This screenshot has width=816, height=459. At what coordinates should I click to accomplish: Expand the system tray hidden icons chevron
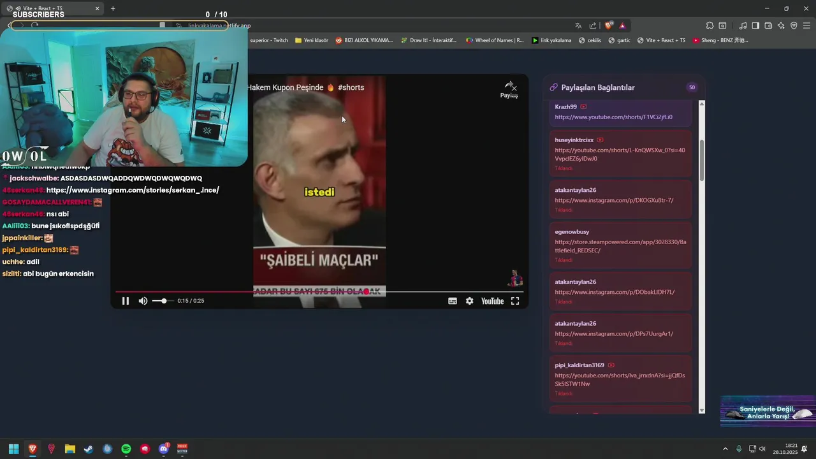[x=725, y=449]
